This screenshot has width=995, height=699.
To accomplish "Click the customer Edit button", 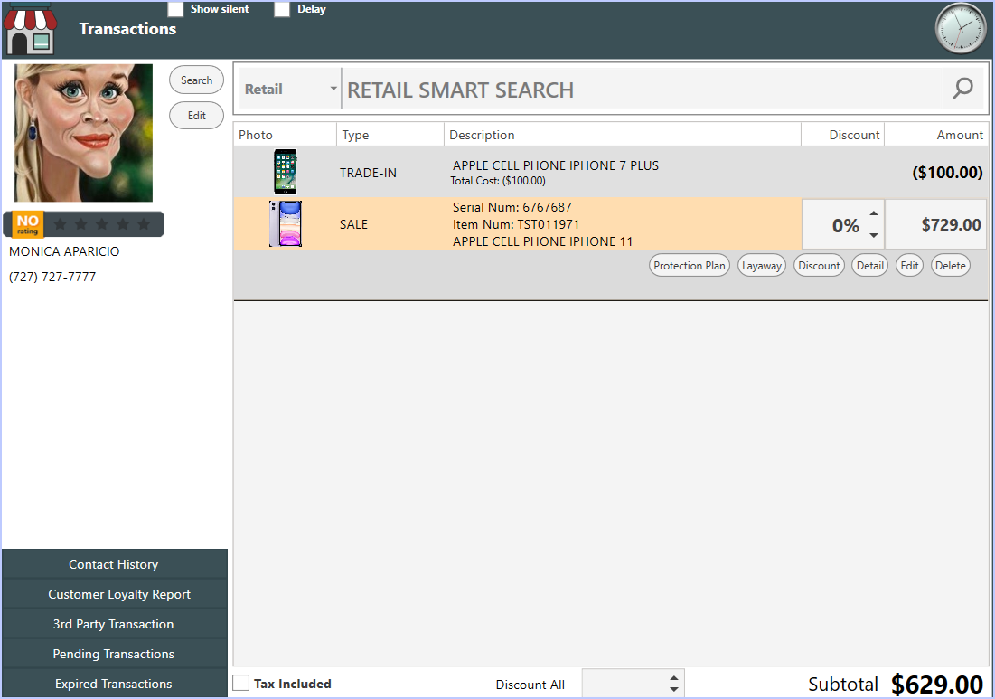I will tap(197, 116).
